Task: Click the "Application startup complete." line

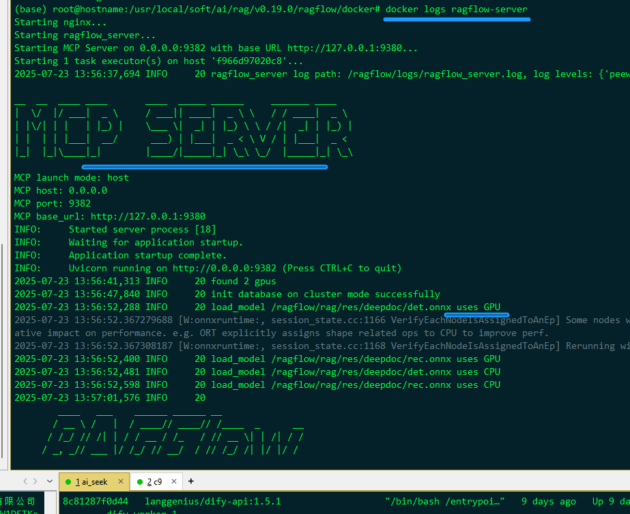Action: [x=121, y=255]
